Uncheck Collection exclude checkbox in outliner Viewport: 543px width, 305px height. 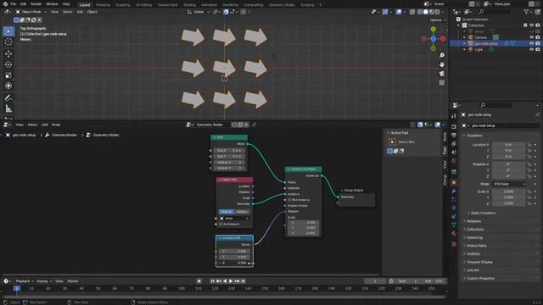tap(525, 25)
